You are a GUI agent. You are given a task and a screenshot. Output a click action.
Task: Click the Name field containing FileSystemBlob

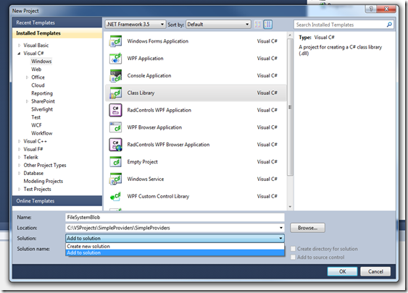point(175,218)
